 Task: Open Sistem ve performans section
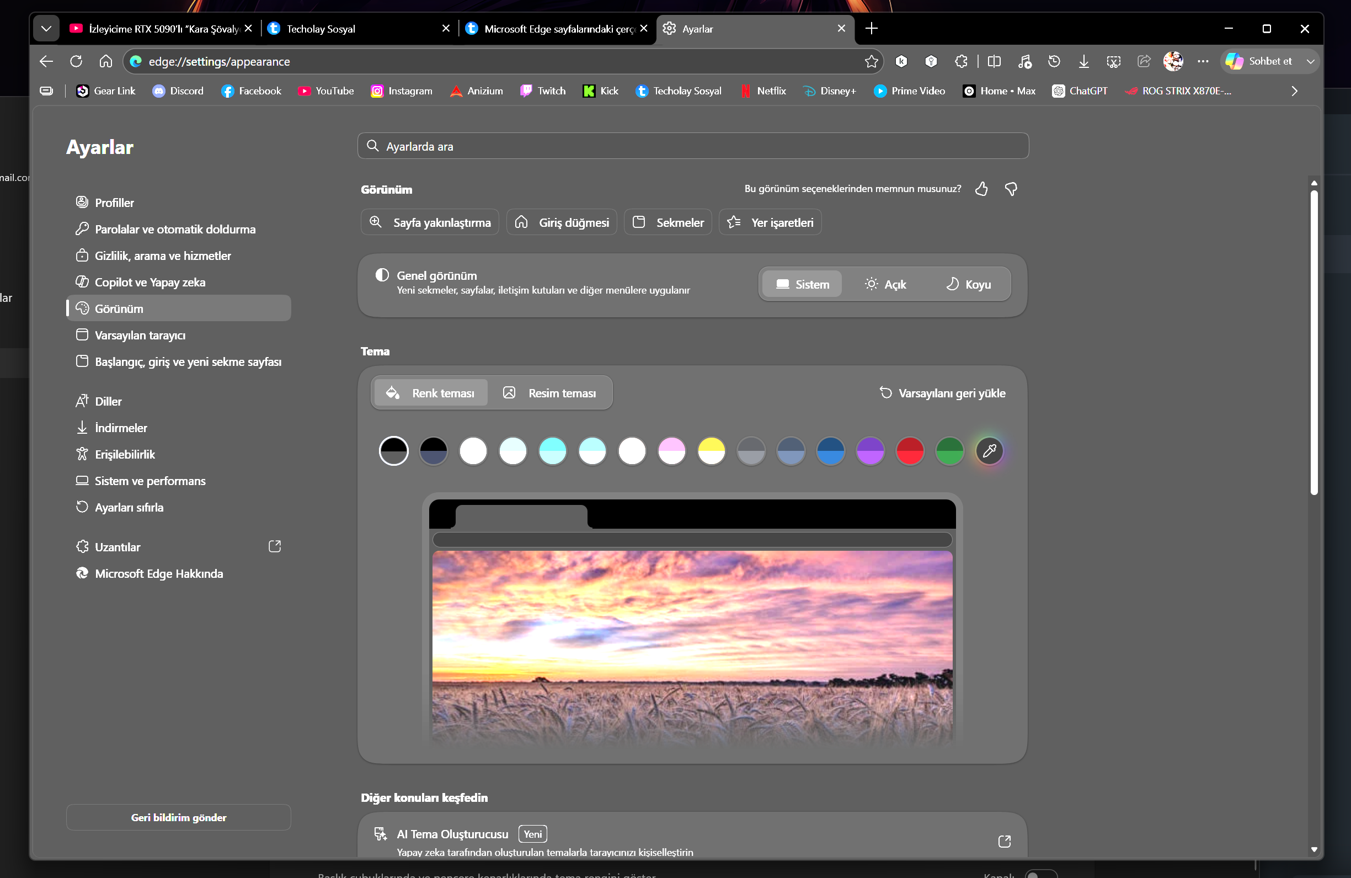pyautogui.click(x=178, y=481)
